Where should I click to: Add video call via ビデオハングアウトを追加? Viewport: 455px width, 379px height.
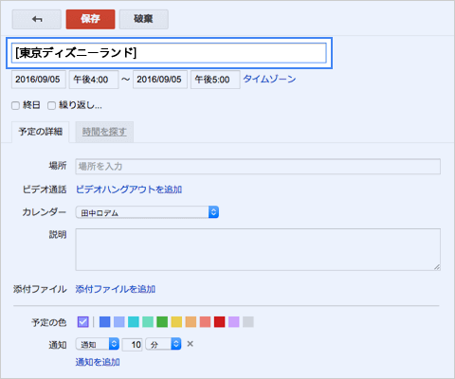pyautogui.click(x=129, y=189)
